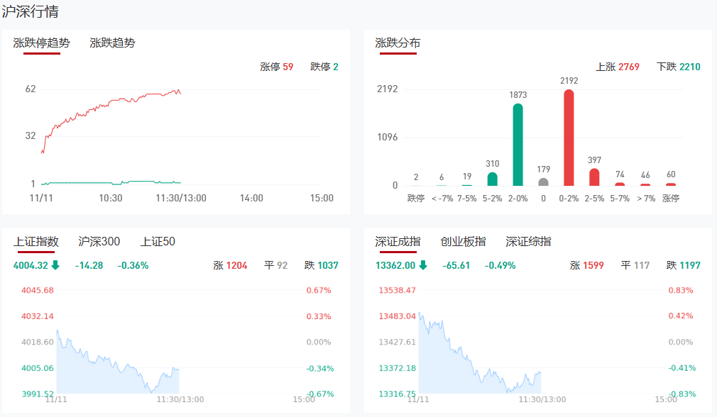Open the 深证综指 tab
717x417 pixels.
528,242
